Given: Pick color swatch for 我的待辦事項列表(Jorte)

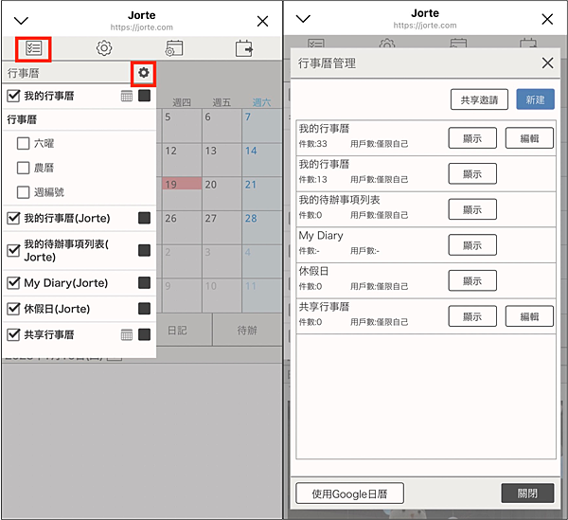Looking at the screenshot, I should click(x=144, y=250).
